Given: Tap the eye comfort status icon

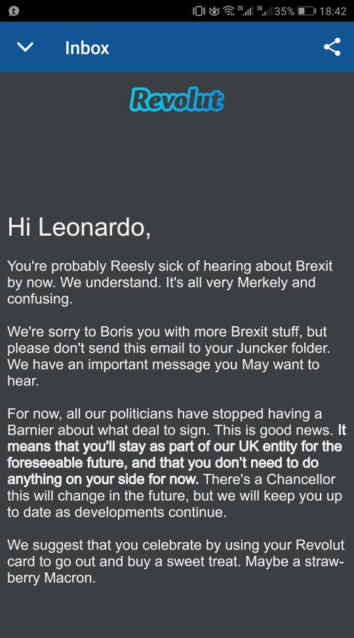Looking at the screenshot, I should (x=214, y=11).
